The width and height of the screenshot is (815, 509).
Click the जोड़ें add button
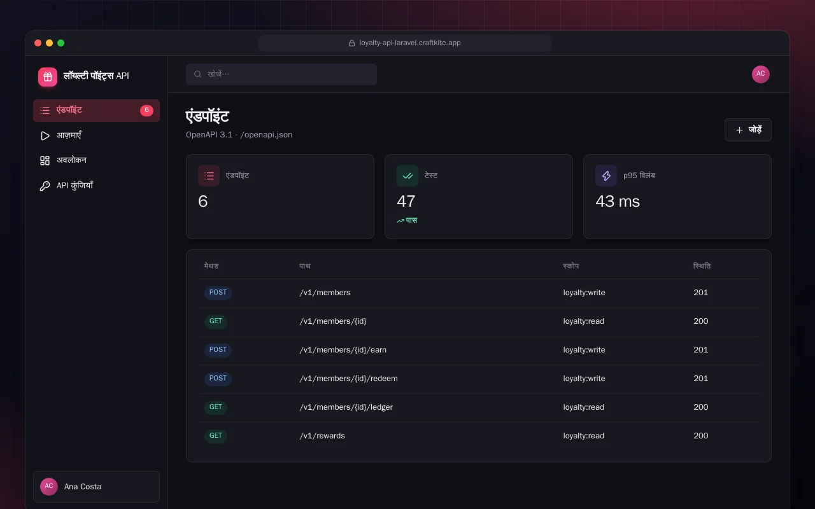tap(748, 130)
